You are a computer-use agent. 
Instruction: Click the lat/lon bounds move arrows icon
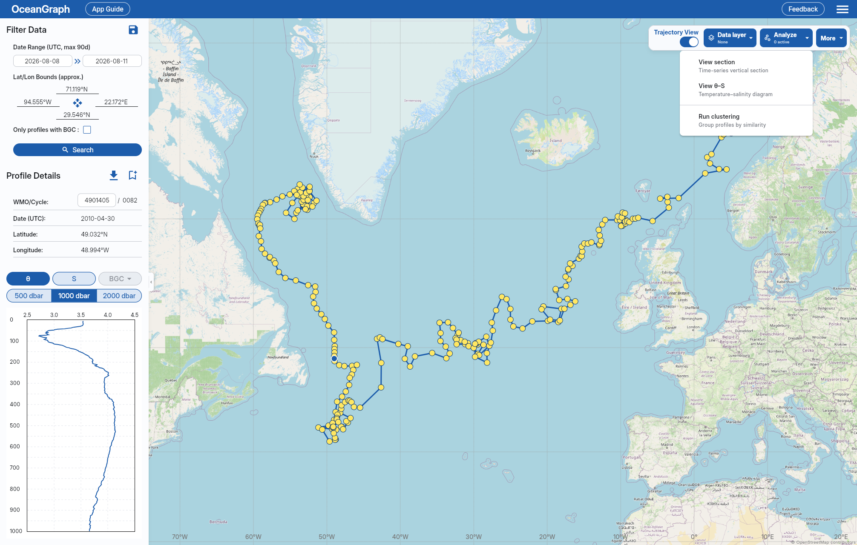[x=78, y=103]
